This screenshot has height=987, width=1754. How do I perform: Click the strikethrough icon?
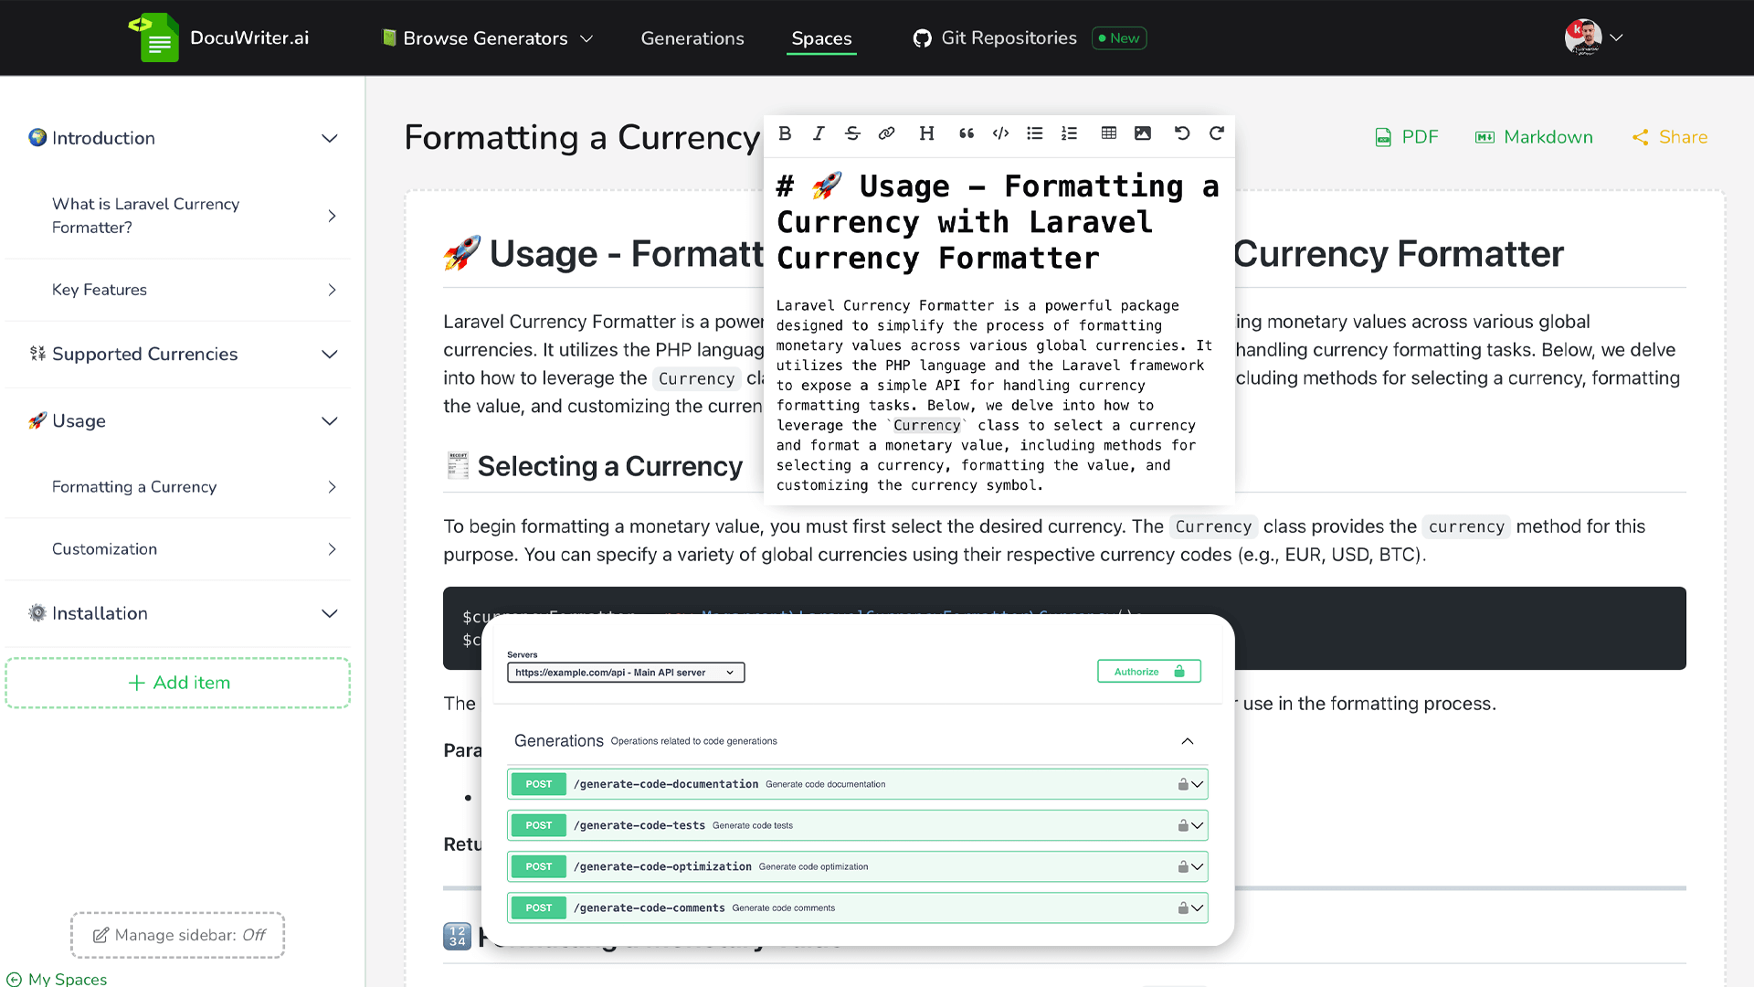click(x=852, y=133)
